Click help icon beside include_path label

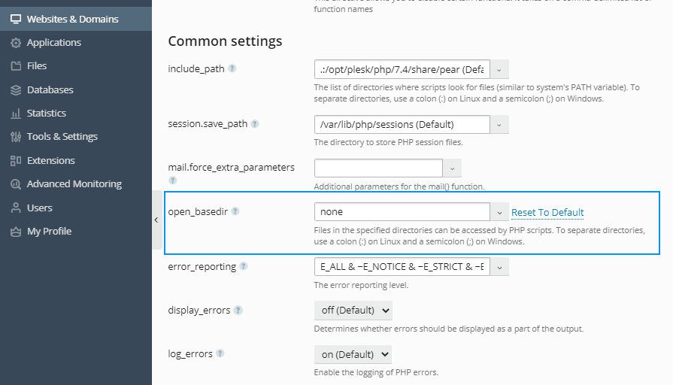pyautogui.click(x=232, y=68)
